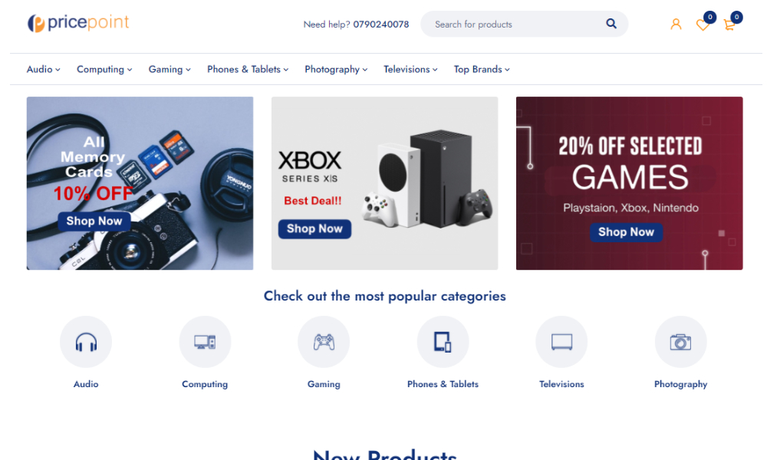Open the Televisions menu item
Image resolution: width=767 pixels, height=460 pixels.
coord(410,70)
